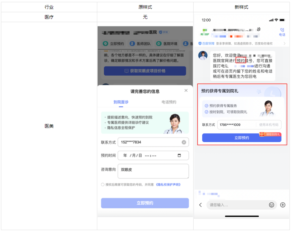
Task: Click the 请您输入 message input field
Action: pos(236,205)
